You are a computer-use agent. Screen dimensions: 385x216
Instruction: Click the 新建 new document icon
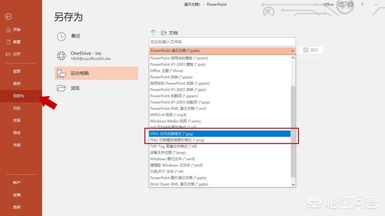8,42
